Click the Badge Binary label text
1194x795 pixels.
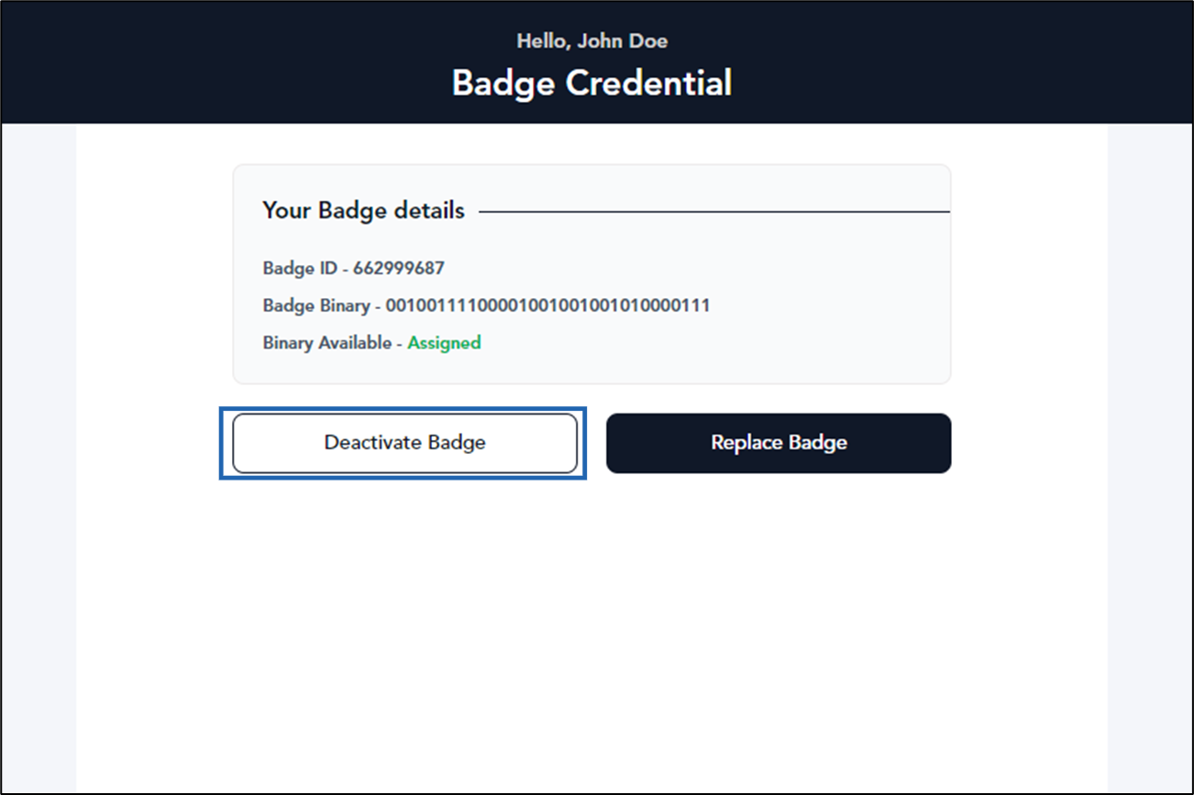click(316, 305)
